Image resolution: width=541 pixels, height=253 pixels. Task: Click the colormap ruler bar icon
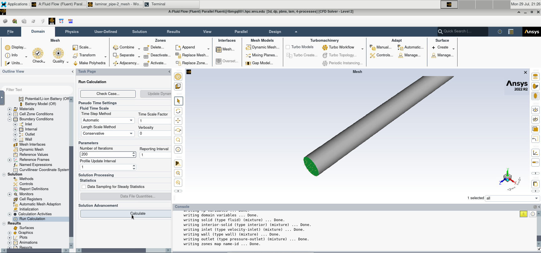coord(535,162)
